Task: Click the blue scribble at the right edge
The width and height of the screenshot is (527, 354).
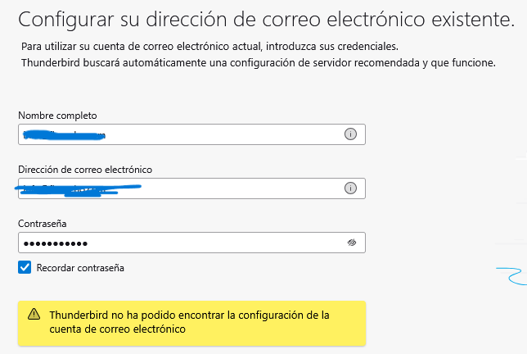Action: click(x=511, y=274)
